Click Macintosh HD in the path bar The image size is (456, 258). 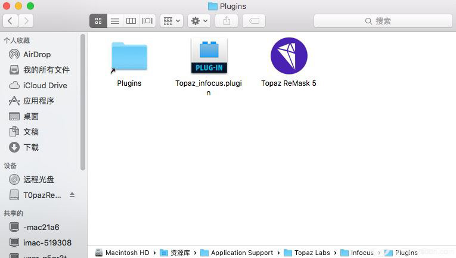click(122, 253)
